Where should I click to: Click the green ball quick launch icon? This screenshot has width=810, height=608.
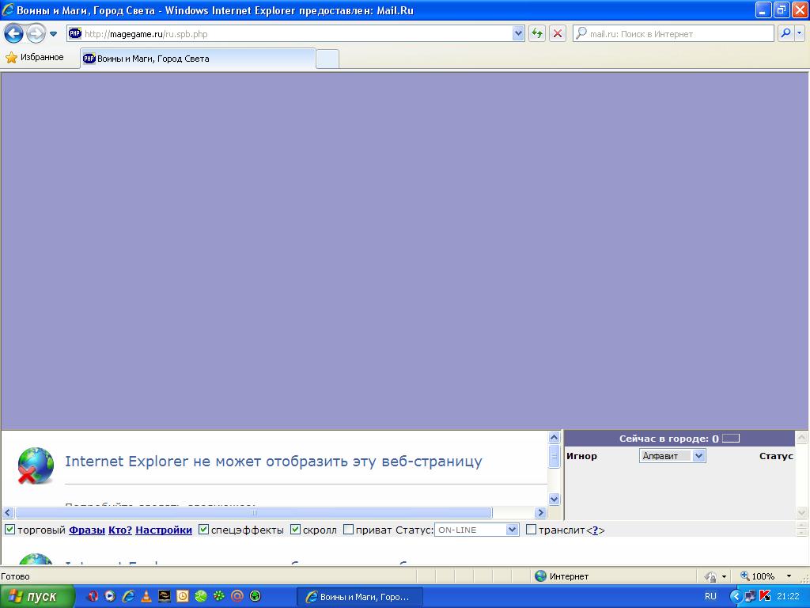point(200,596)
